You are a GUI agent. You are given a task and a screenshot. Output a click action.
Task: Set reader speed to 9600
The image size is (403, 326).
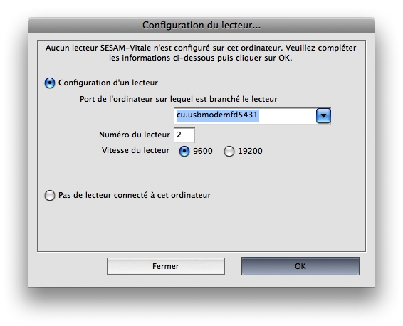point(184,151)
